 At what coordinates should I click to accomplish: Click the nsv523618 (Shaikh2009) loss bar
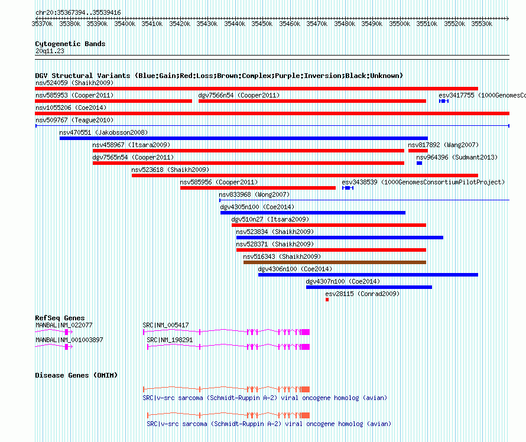click(305, 175)
